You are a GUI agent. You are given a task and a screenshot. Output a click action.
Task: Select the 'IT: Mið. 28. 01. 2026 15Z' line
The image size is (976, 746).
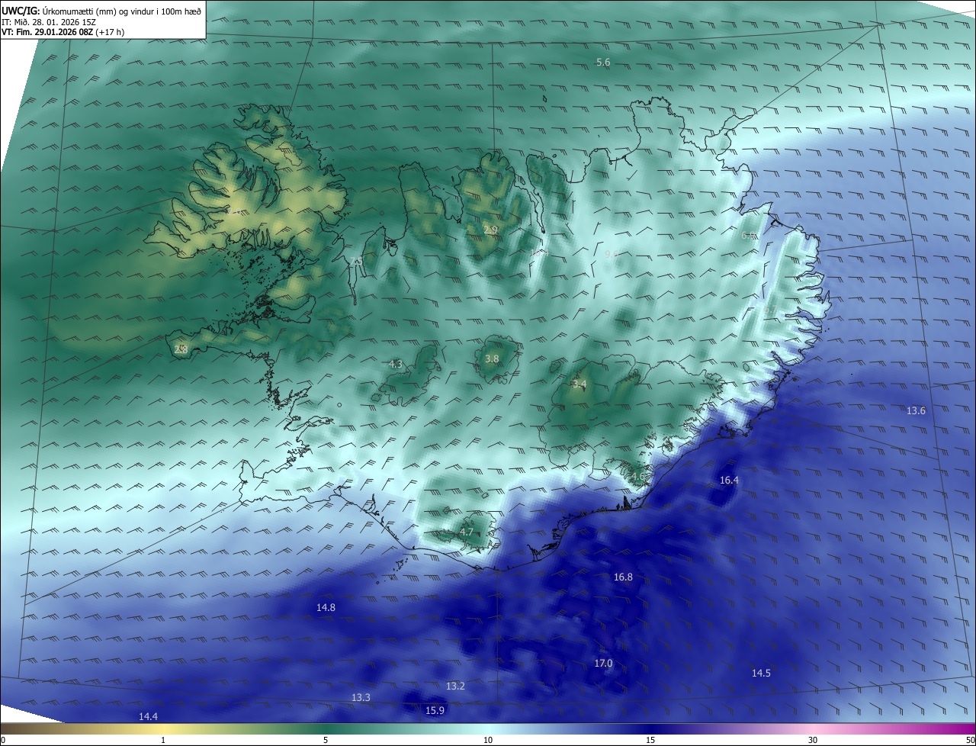(48, 22)
